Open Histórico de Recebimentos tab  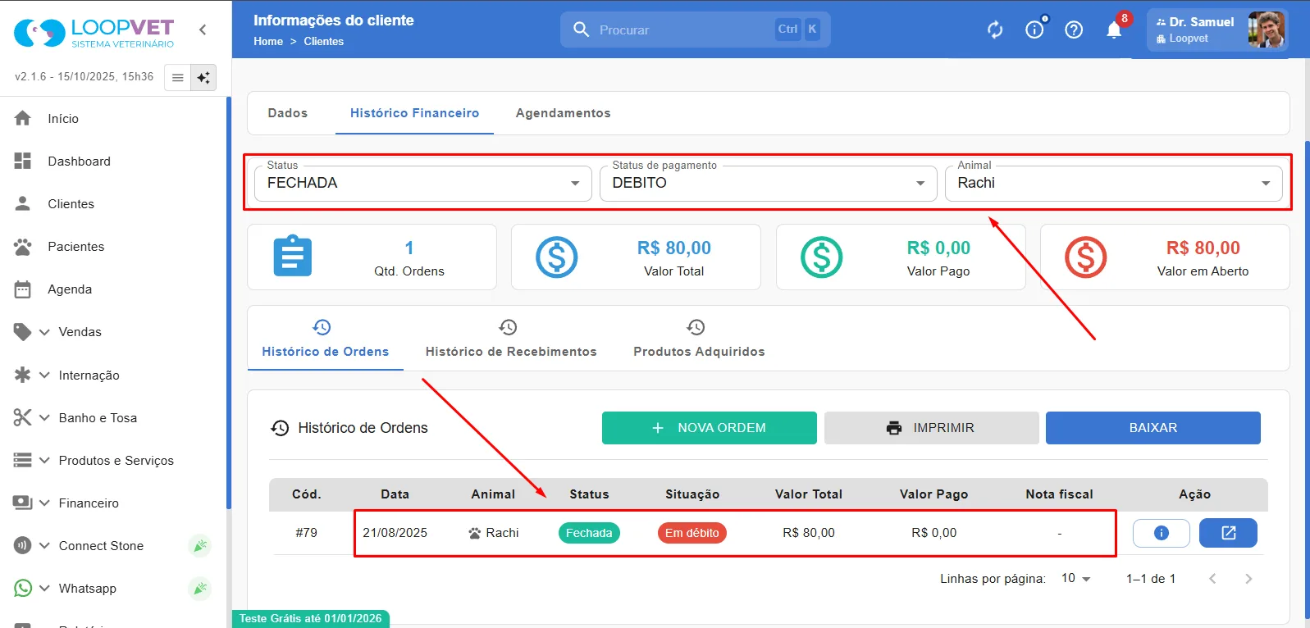point(511,339)
